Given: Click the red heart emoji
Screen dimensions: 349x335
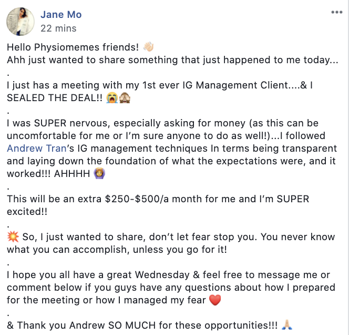Looking at the screenshot, I should pyautogui.click(x=214, y=300).
